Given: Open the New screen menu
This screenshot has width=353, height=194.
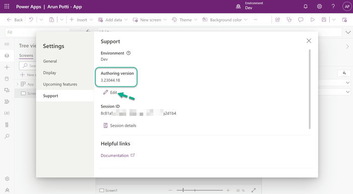Looking at the screenshot, I should pos(150,20).
